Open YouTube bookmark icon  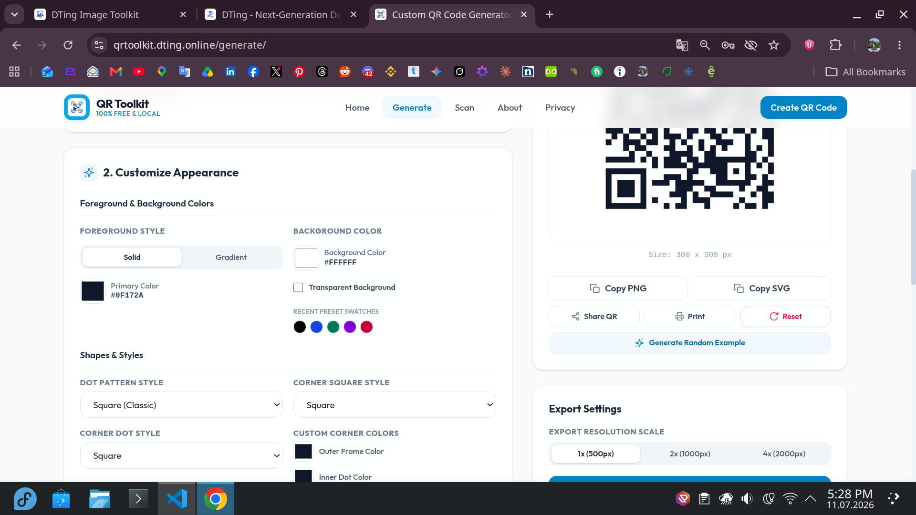click(139, 72)
